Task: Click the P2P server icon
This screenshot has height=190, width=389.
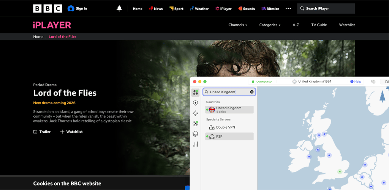Action: (212, 136)
